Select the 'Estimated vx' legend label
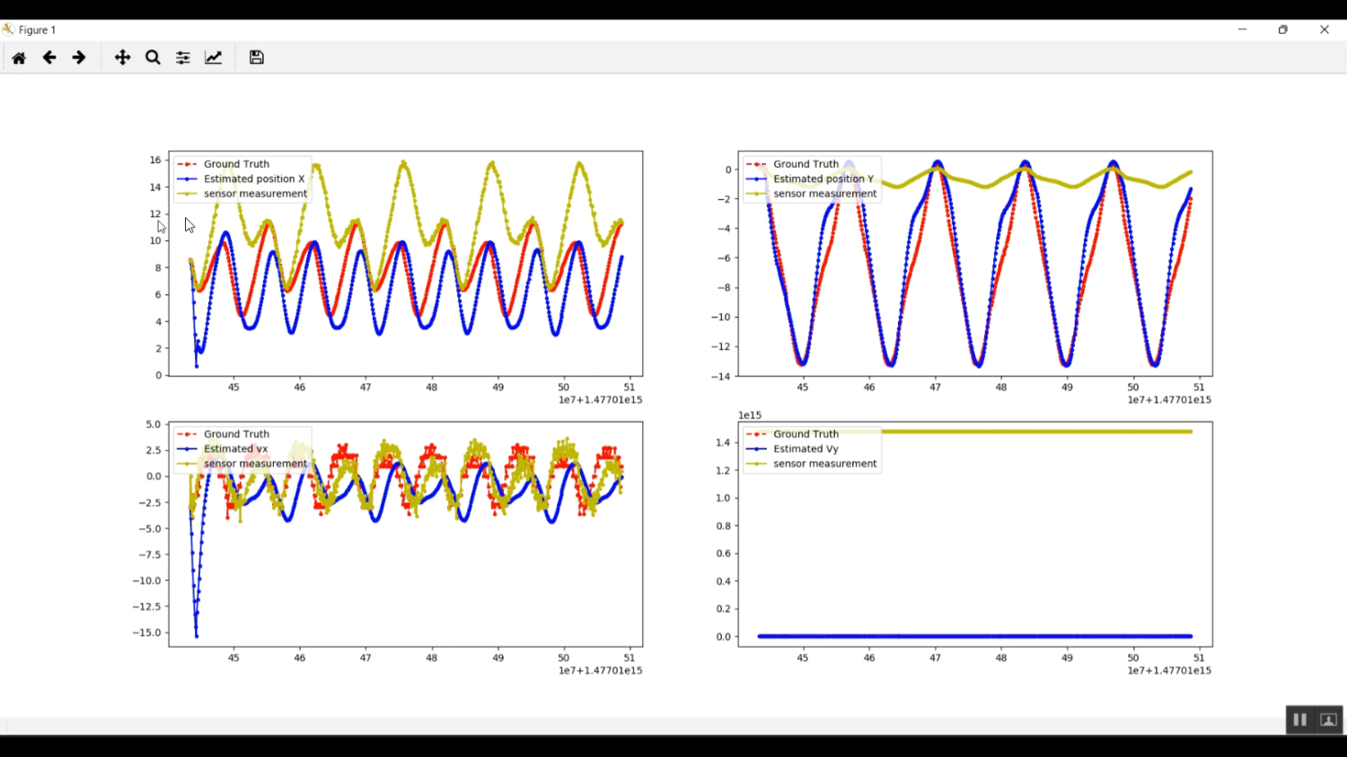This screenshot has height=757, width=1347. (235, 449)
